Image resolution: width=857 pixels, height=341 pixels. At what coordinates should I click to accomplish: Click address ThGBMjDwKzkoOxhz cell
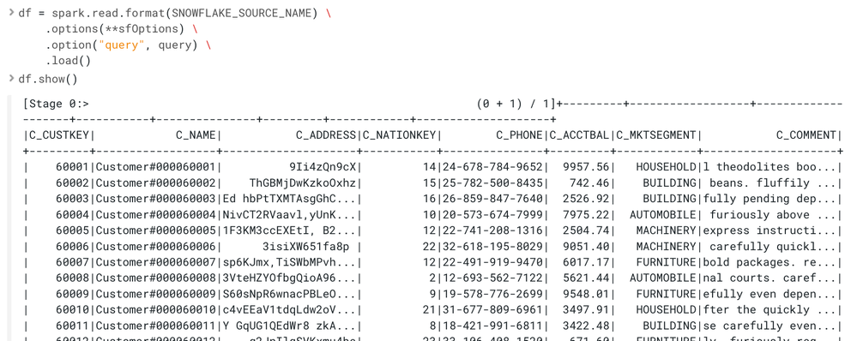coord(303,182)
